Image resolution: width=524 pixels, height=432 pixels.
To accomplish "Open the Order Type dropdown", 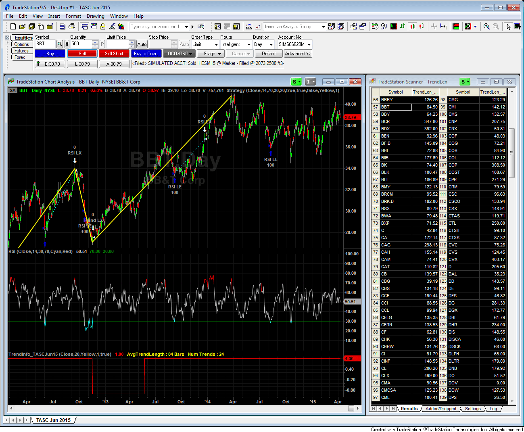I will (x=216, y=44).
